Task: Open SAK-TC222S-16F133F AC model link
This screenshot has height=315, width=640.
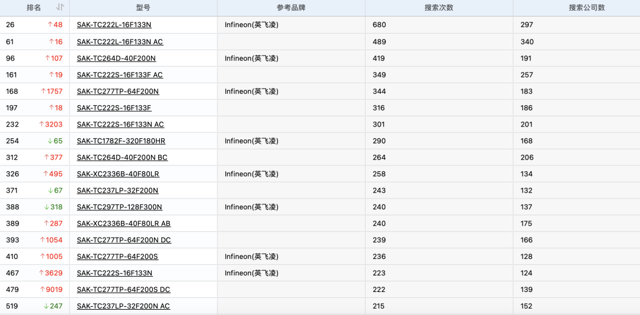Action: coord(120,74)
